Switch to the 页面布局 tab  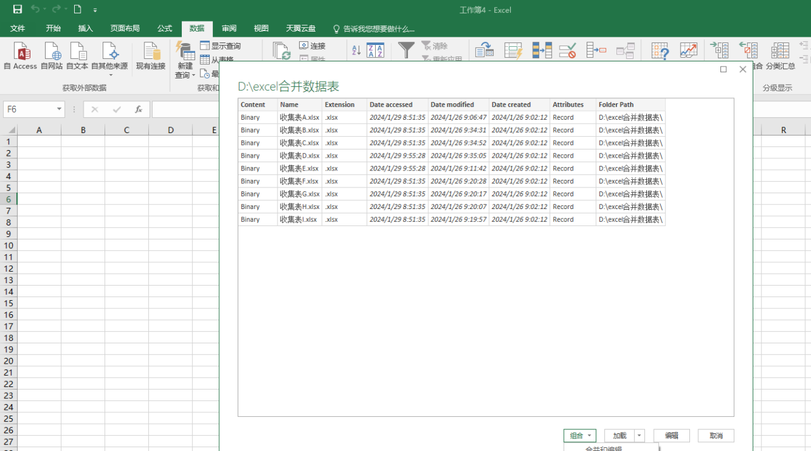125,29
